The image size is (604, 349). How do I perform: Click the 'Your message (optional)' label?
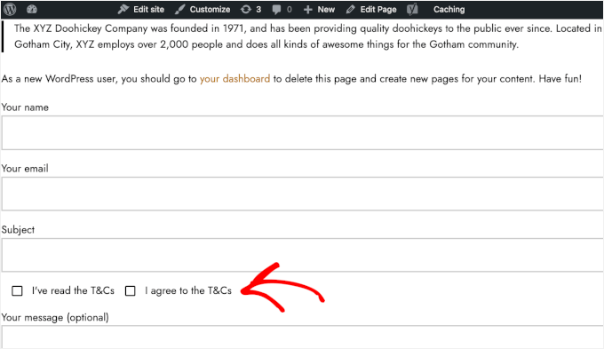(x=55, y=317)
